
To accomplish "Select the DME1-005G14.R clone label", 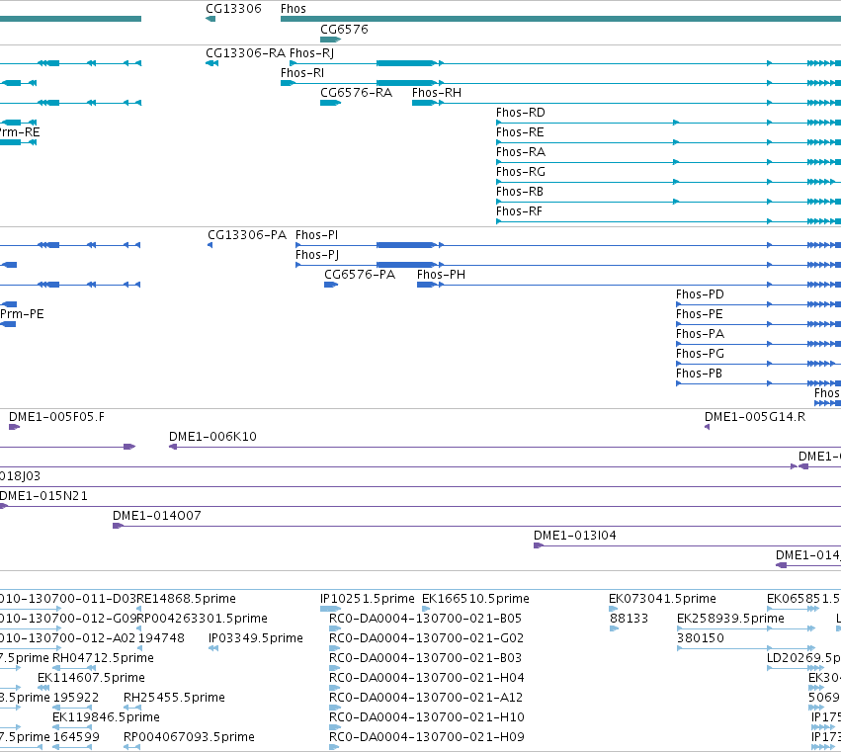I will tap(755, 417).
